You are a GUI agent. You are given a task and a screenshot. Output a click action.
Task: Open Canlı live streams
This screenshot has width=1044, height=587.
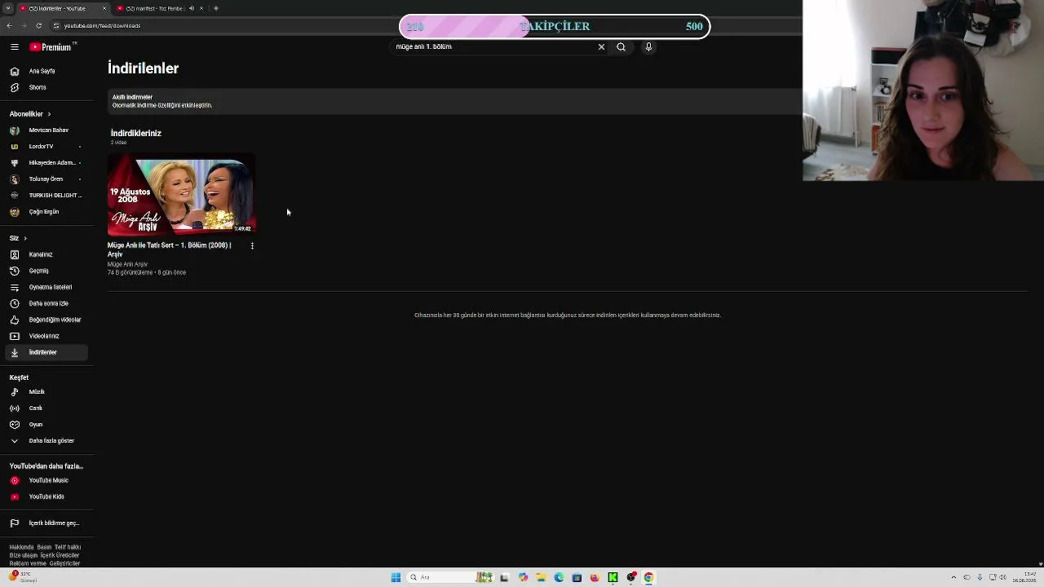pyautogui.click(x=46, y=408)
